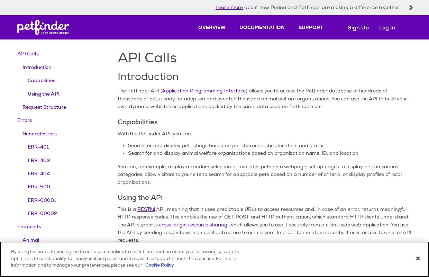Click the bullet about searching pet listings
The height and width of the screenshot is (277, 429).
tap(227, 145)
